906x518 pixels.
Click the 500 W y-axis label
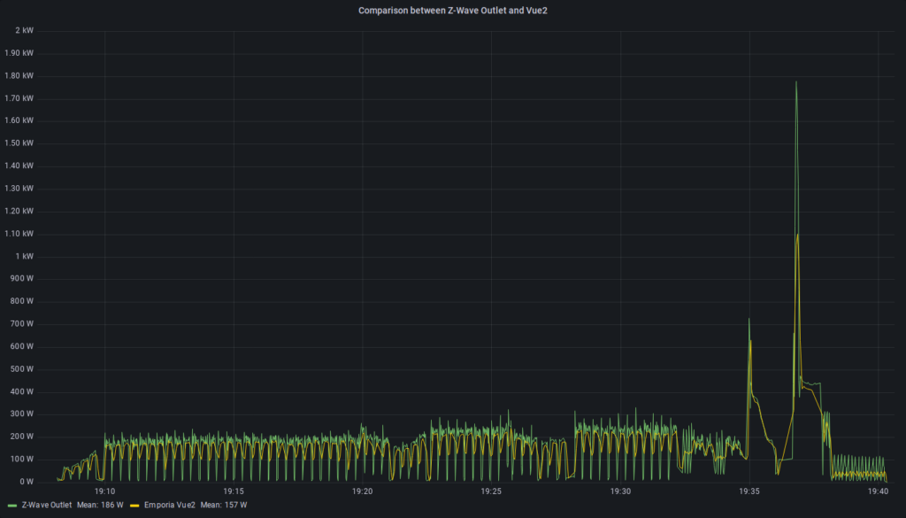point(22,369)
